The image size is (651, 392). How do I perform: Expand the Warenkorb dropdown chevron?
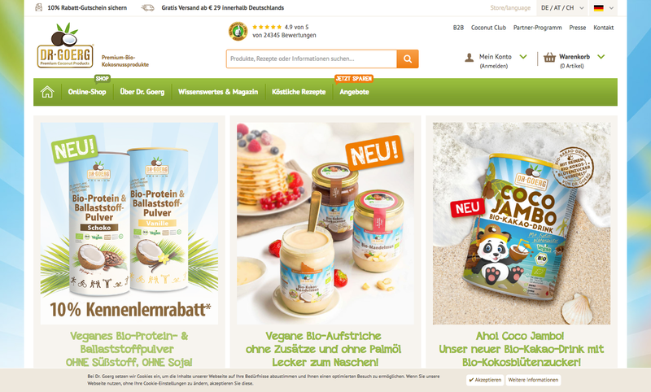coord(601,57)
